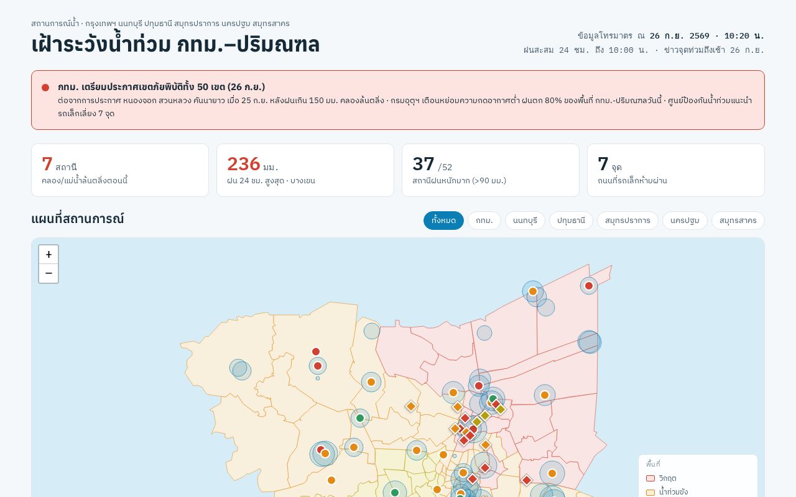The image size is (796, 497).
Task: Open the isolated westernmost orange diamond marker
Action: coord(410,406)
